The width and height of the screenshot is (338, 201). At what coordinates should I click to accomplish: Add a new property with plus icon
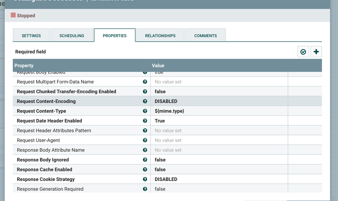pyautogui.click(x=316, y=52)
